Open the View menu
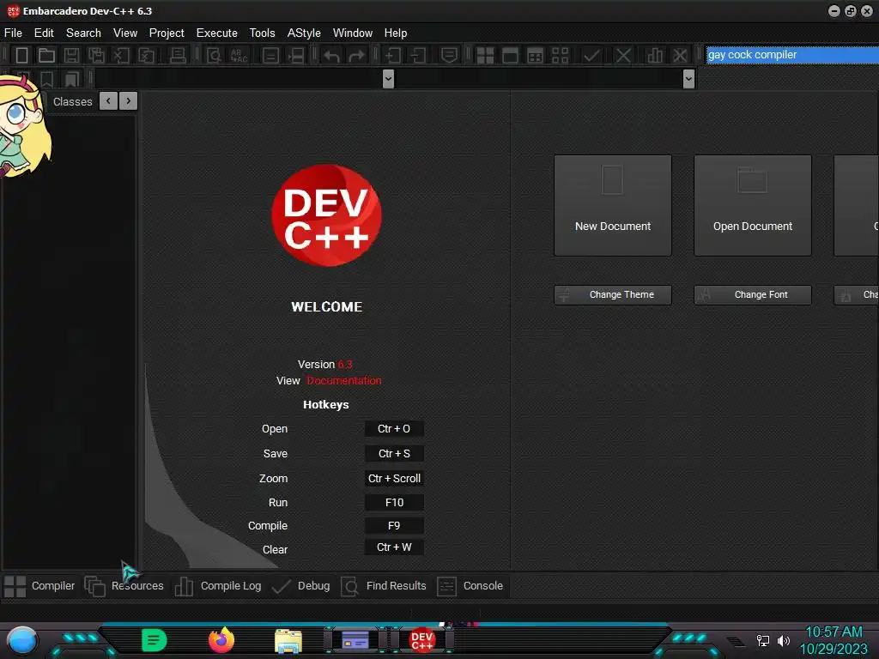This screenshot has height=659, width=879. (x=125, y=33)
